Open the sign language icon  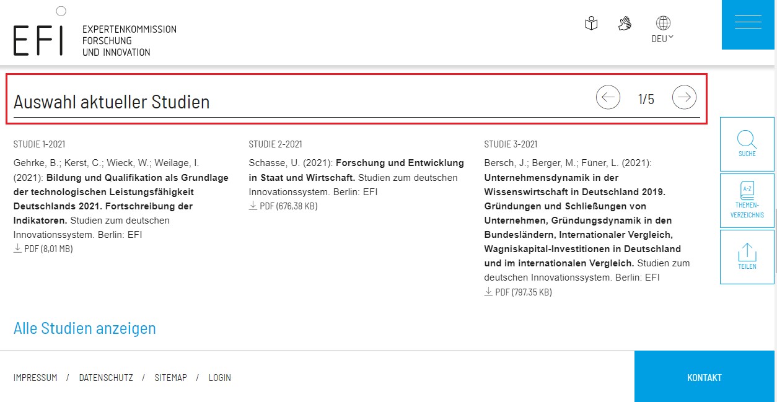coord(625,24)
